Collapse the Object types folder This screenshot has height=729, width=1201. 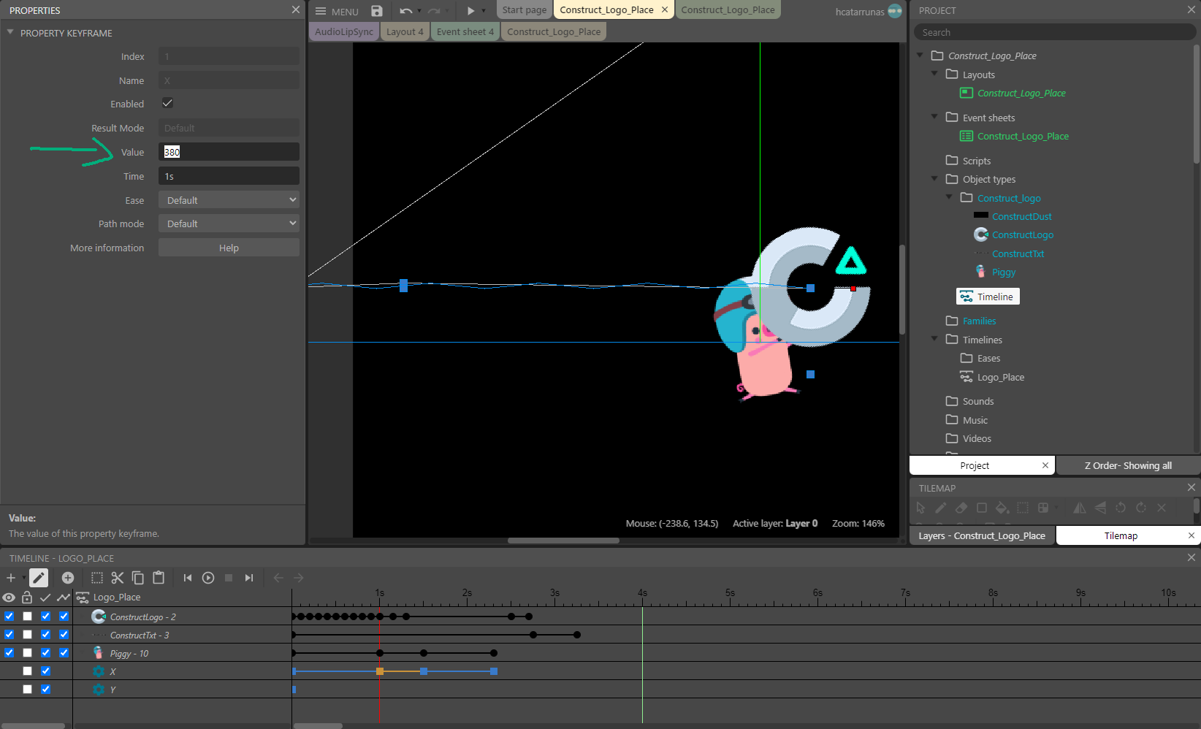pos(934,178)
